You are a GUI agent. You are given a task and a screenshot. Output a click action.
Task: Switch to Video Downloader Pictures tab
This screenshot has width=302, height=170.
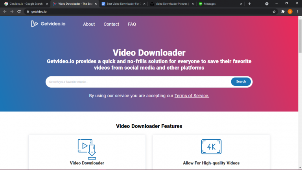pos(171,4)
